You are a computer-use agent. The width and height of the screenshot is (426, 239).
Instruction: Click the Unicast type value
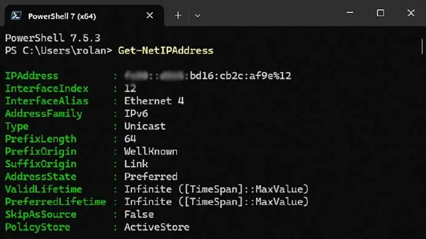click(145, 126)
